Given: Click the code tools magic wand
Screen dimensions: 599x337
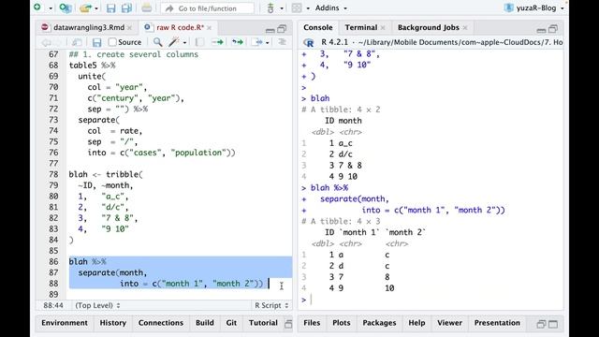Looking at the screenshot, I should pos(174,42).
